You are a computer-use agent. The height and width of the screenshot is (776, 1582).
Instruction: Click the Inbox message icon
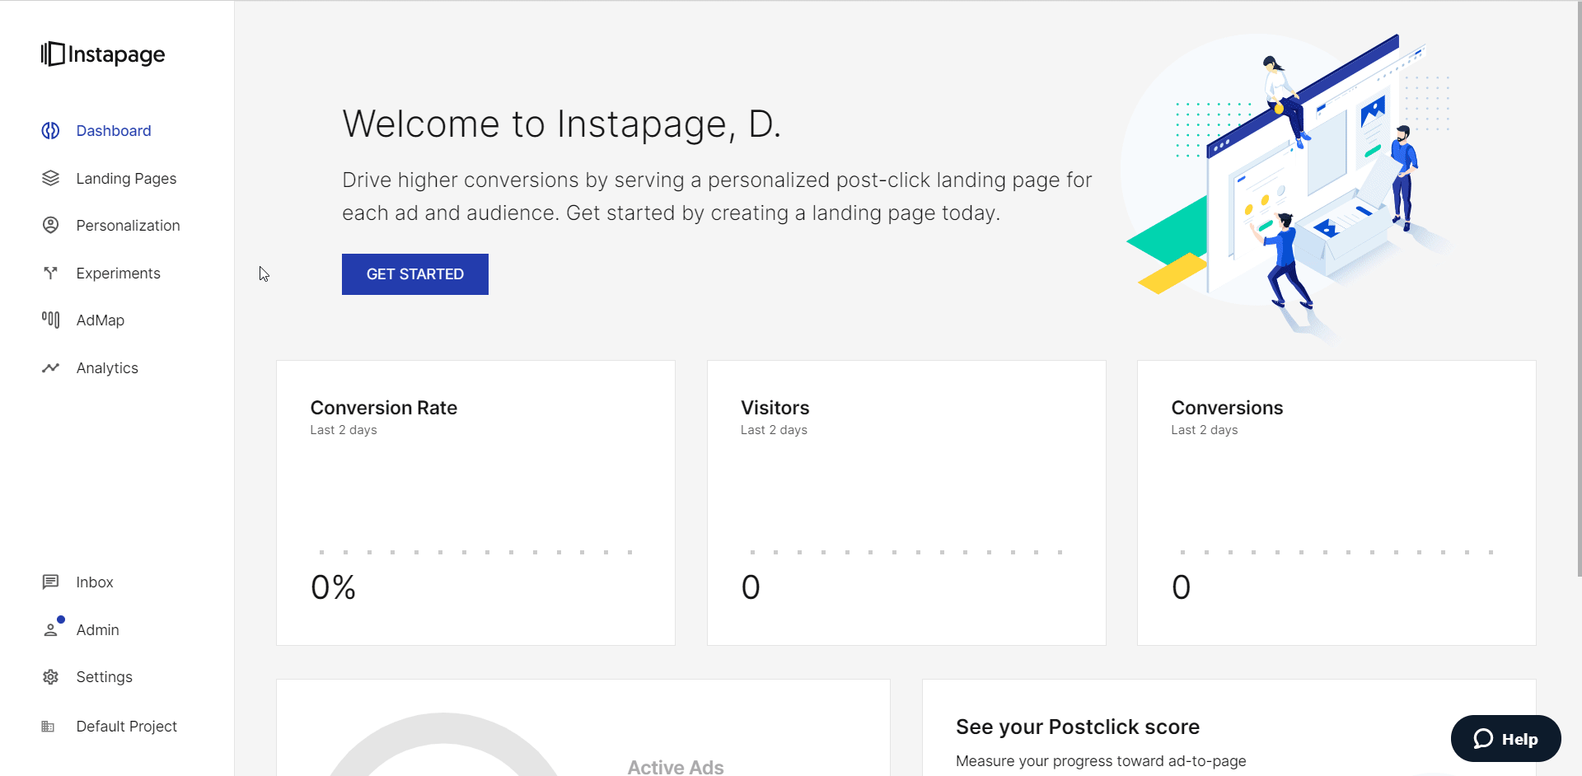pos(50,582)
